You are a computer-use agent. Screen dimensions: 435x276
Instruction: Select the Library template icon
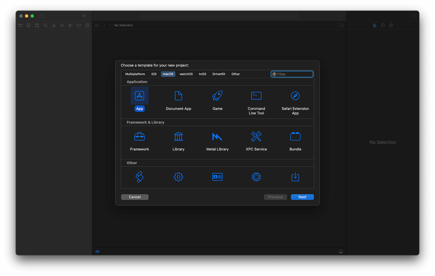tap(178, 136)
